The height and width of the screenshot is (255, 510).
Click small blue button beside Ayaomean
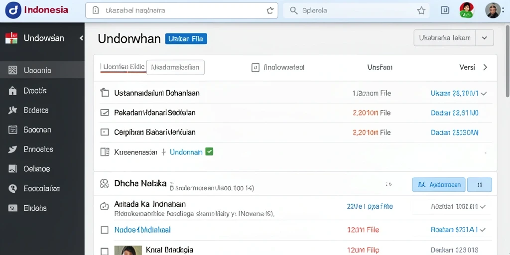point(480,185)
